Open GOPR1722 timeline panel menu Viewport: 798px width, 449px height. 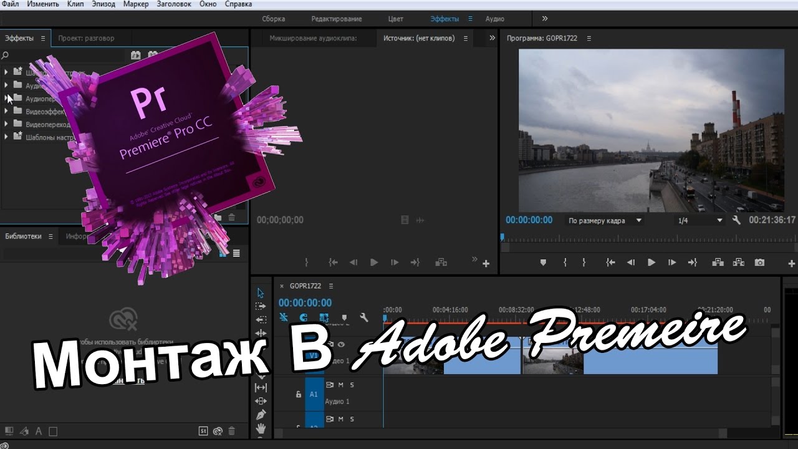tap(331, 286)
